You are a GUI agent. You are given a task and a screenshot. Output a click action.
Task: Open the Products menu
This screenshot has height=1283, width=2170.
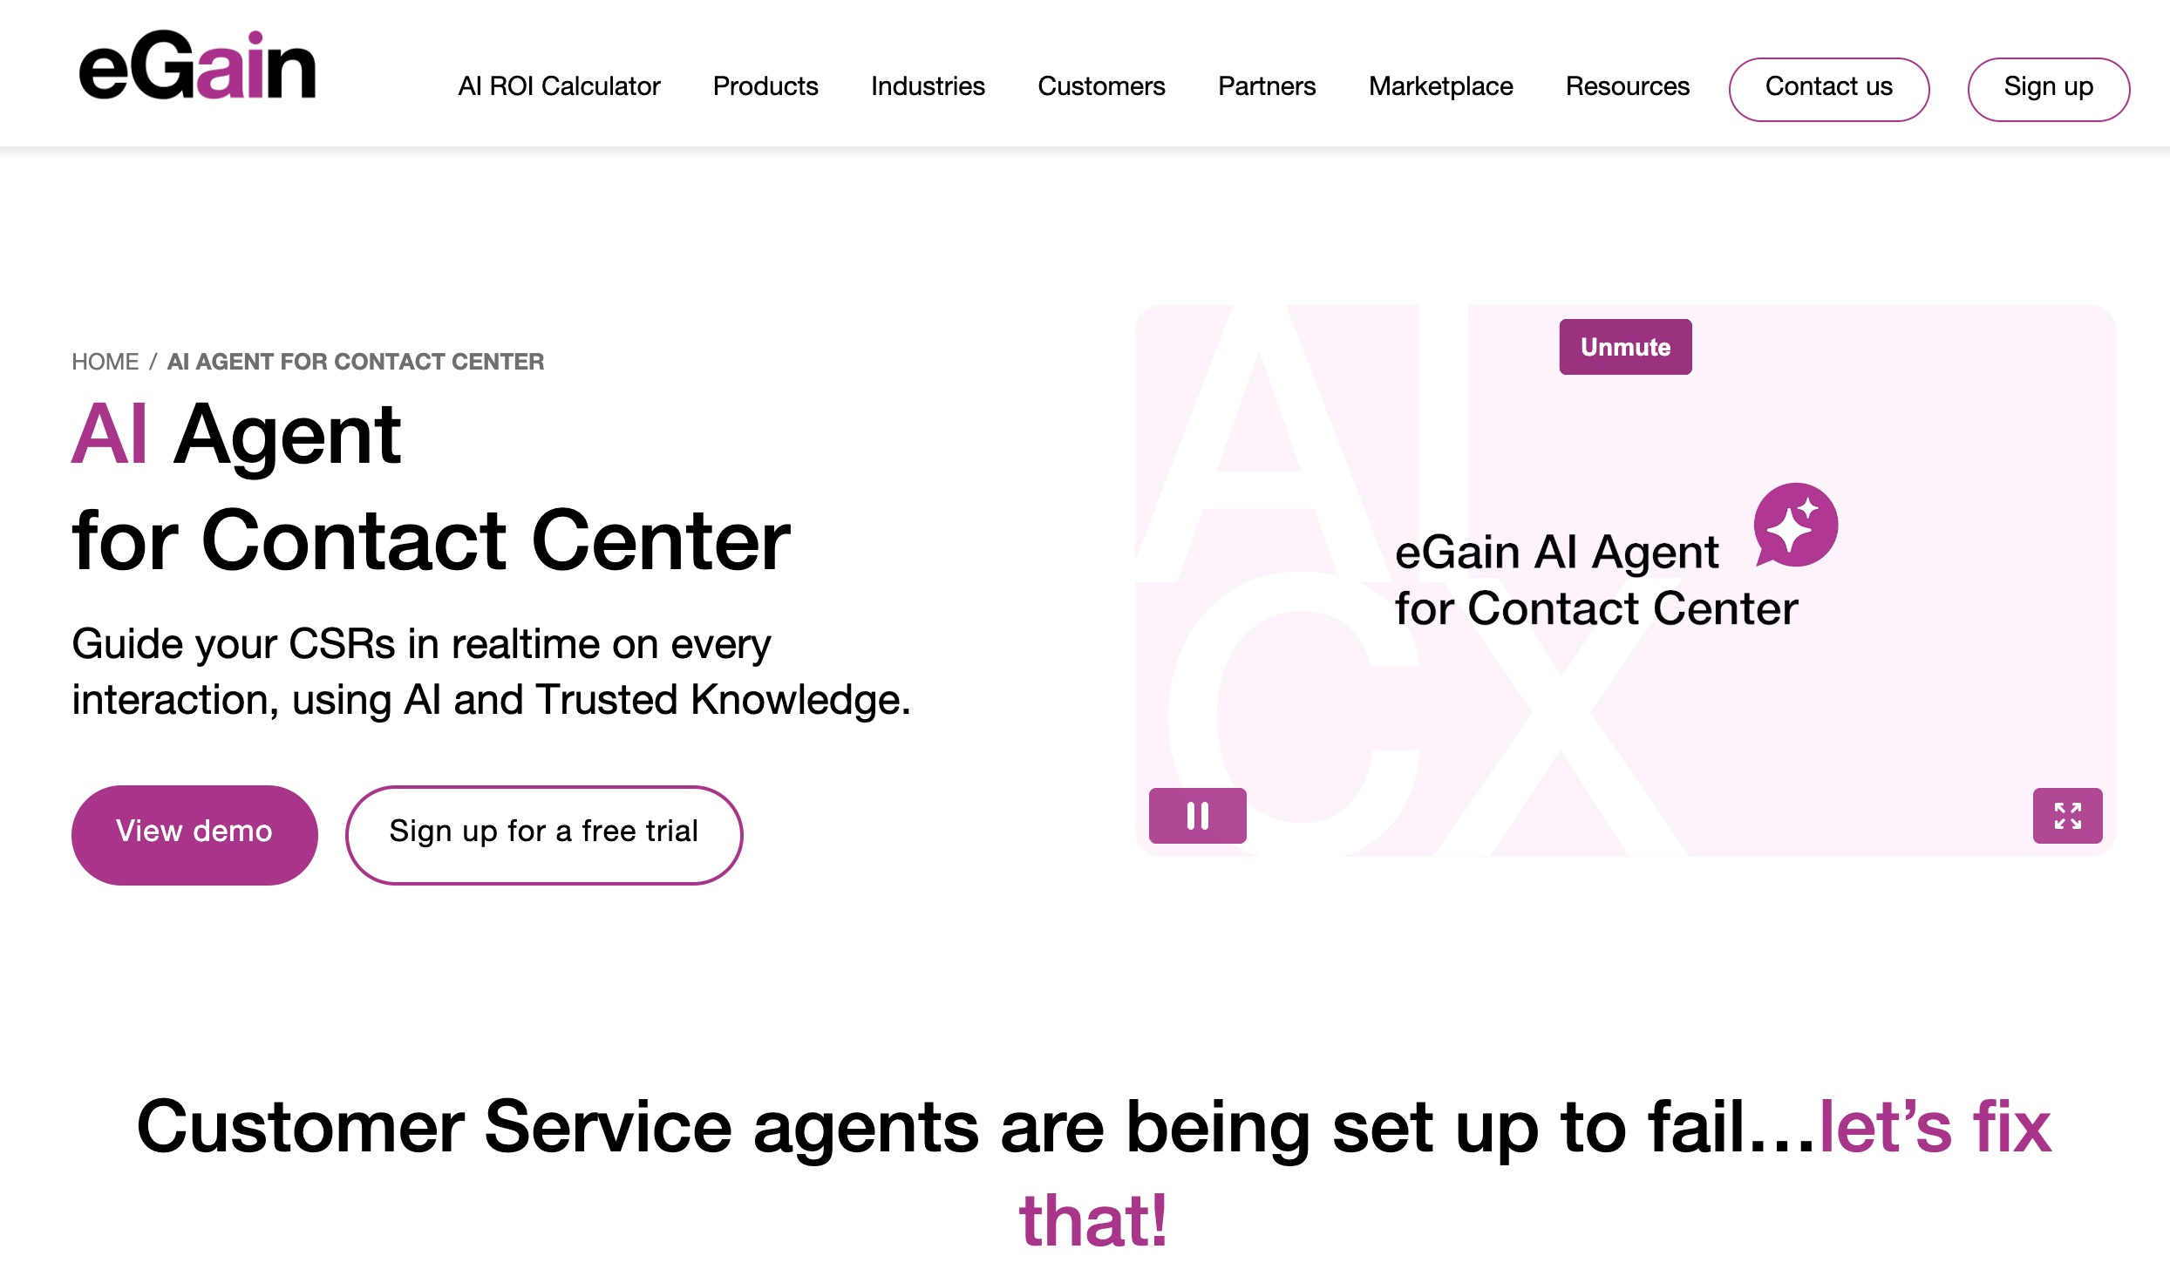pyautogui.click(x=765, y=86)
